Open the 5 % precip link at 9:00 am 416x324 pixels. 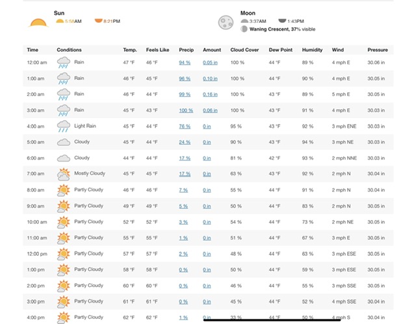(x=183, y=206)
